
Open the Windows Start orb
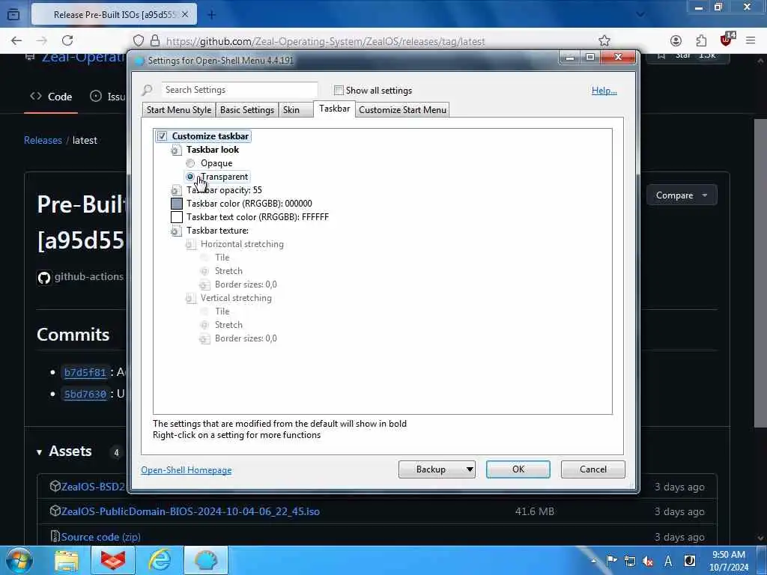pyautogui.click(x=19, y=560)
